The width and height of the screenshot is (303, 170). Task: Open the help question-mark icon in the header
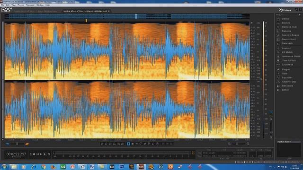pos(300,9)
